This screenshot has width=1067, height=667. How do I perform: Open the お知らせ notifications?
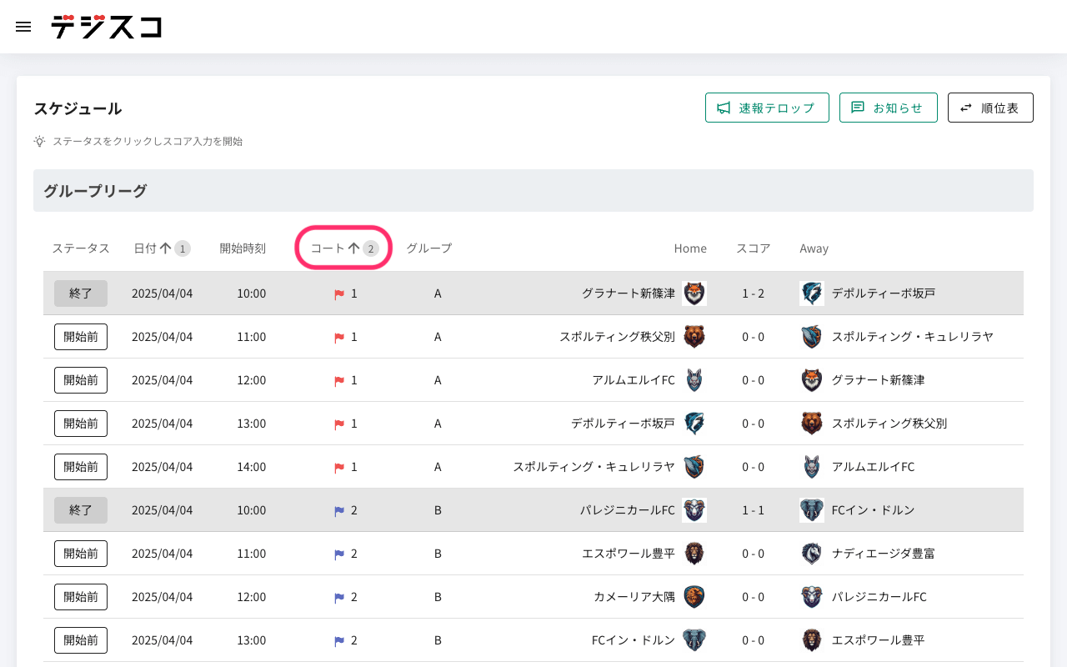[x=888, y=108]
